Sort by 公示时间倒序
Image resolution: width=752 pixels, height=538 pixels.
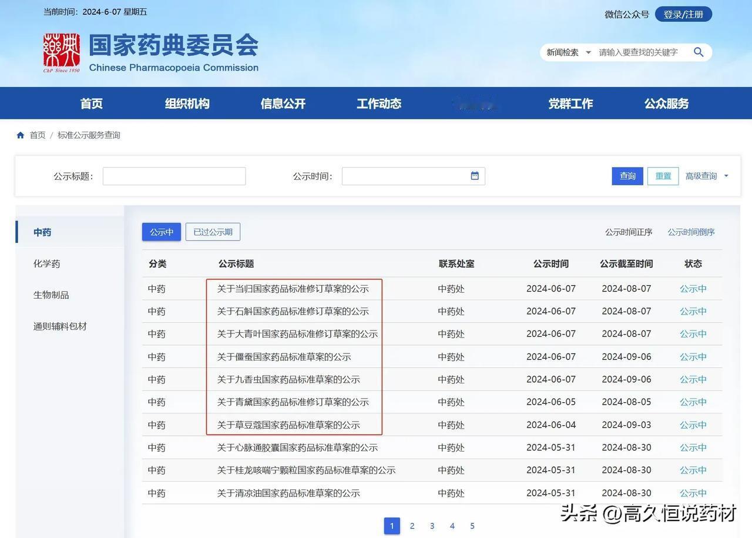[x=691, y=232]
